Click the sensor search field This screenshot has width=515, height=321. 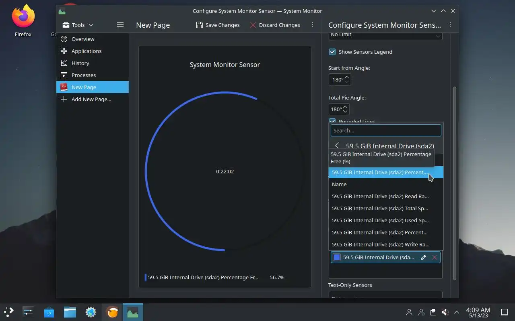coord(386,130)
